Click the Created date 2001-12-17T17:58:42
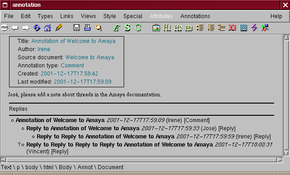This screenshot has width=290, height=175. click(69, 73)
